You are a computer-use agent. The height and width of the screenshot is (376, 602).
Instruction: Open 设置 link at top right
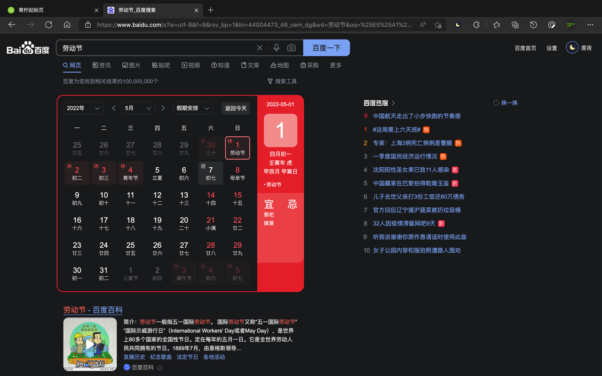pyautogui.click(x=552, y=48)
